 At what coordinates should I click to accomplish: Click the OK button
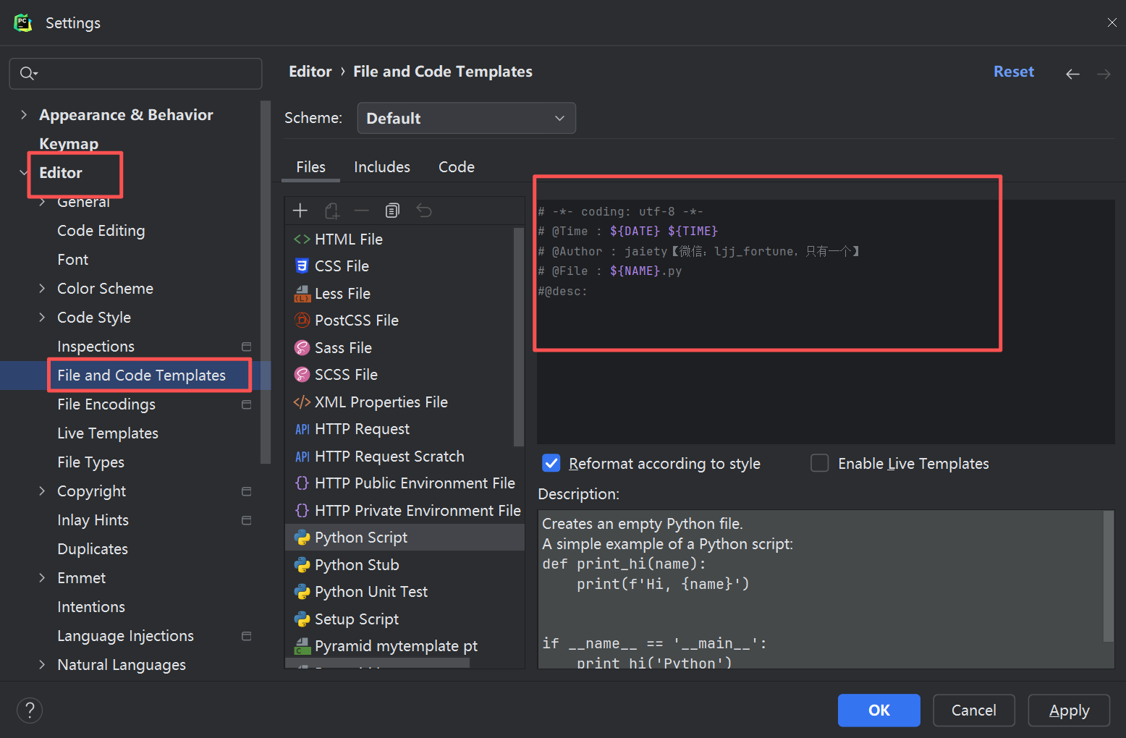pyautogui.click(x=879, y=711)
